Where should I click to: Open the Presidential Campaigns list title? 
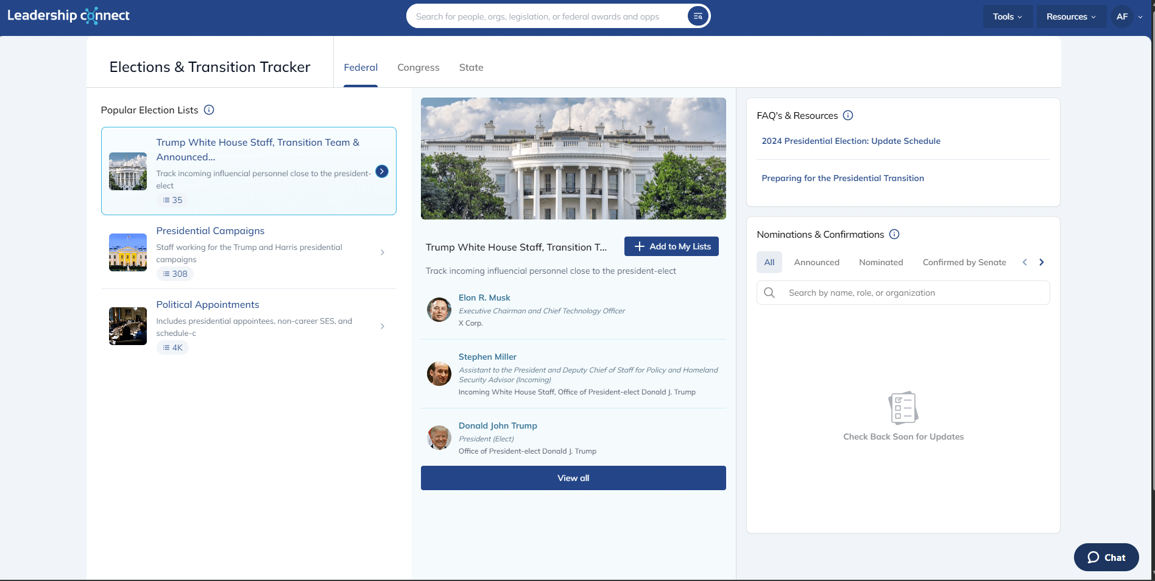click(210, 230)
